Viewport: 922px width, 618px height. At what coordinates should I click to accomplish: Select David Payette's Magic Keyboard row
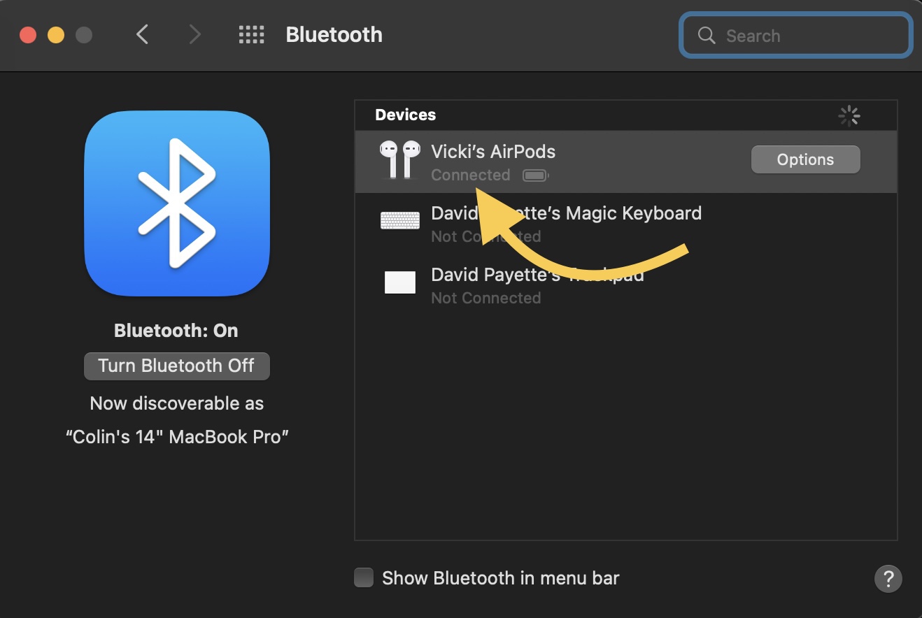(x=625, y=224)
